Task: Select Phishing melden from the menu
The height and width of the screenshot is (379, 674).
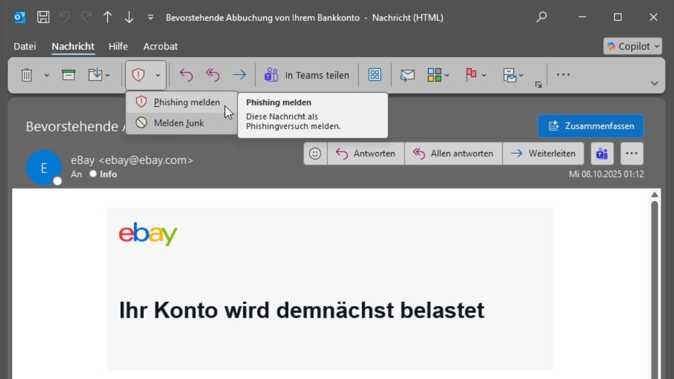Action: (186, 103)
